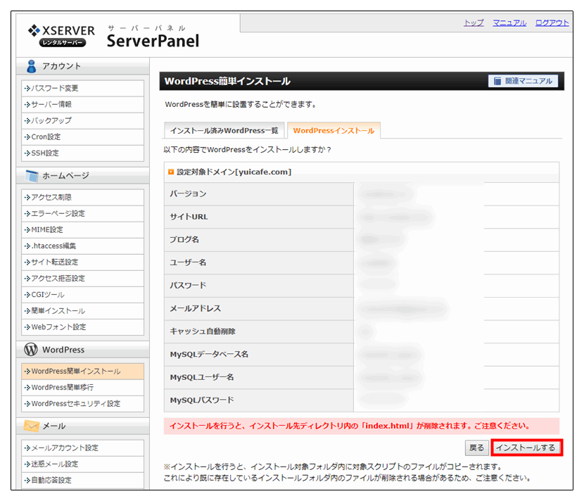Open パスワード変更 in the sidebar
The image size is (584, 501).
point(83,88)
